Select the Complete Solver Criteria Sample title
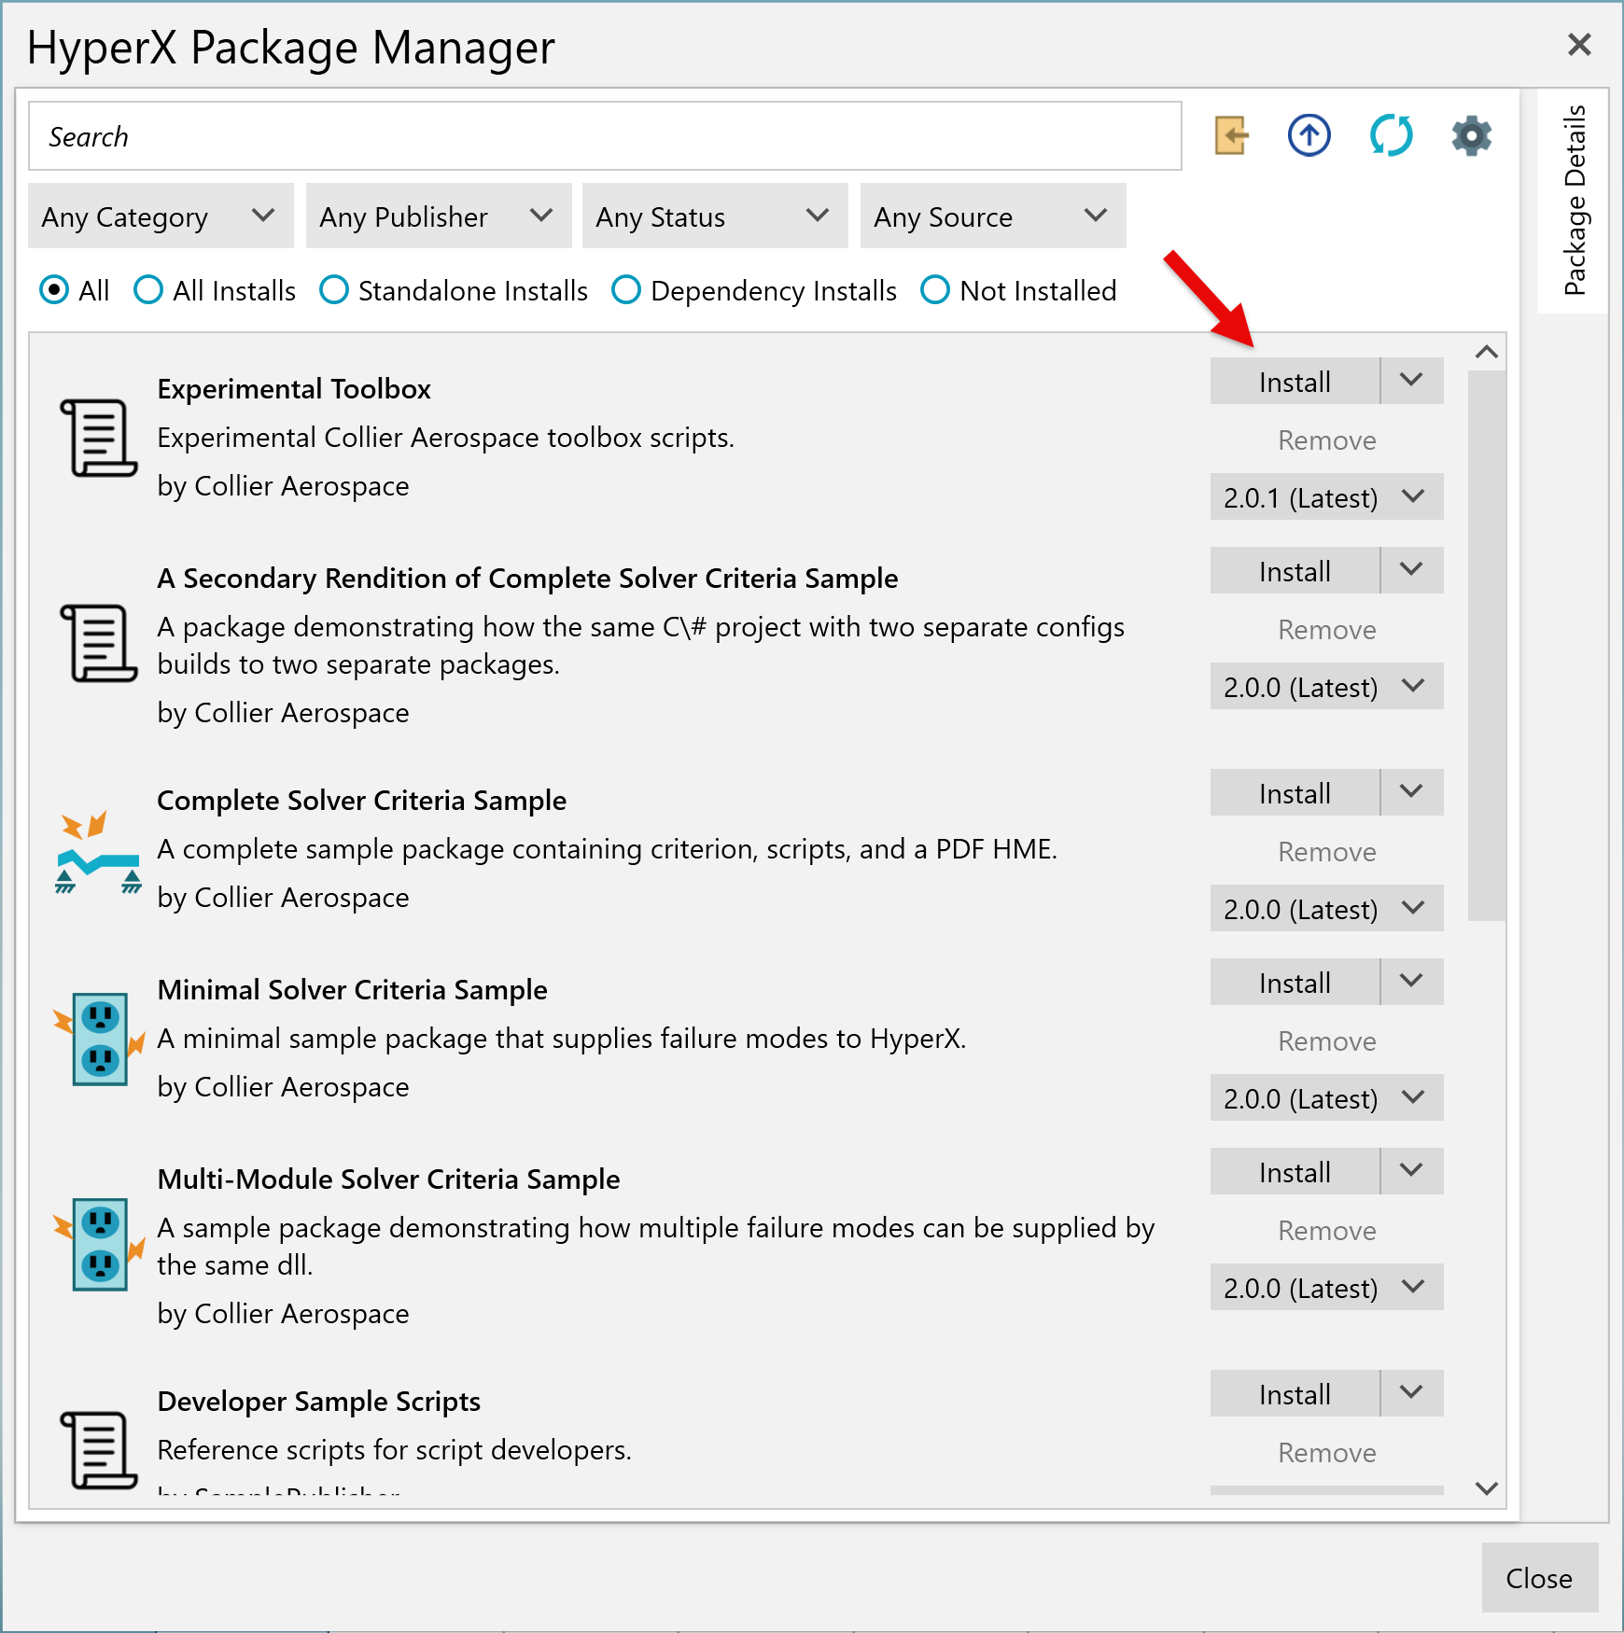This screenshot has height=1633, width=1624. (362, 800)
